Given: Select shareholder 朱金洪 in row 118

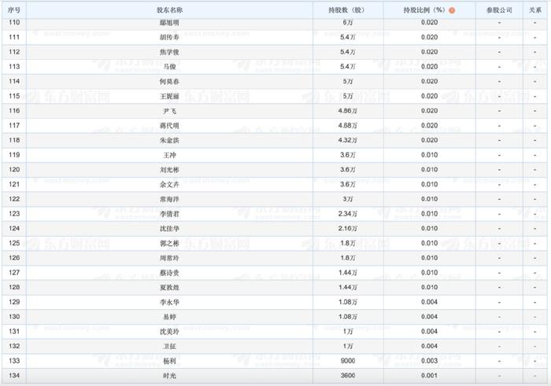Looking at the screenshot, I should tap(169, 140).
